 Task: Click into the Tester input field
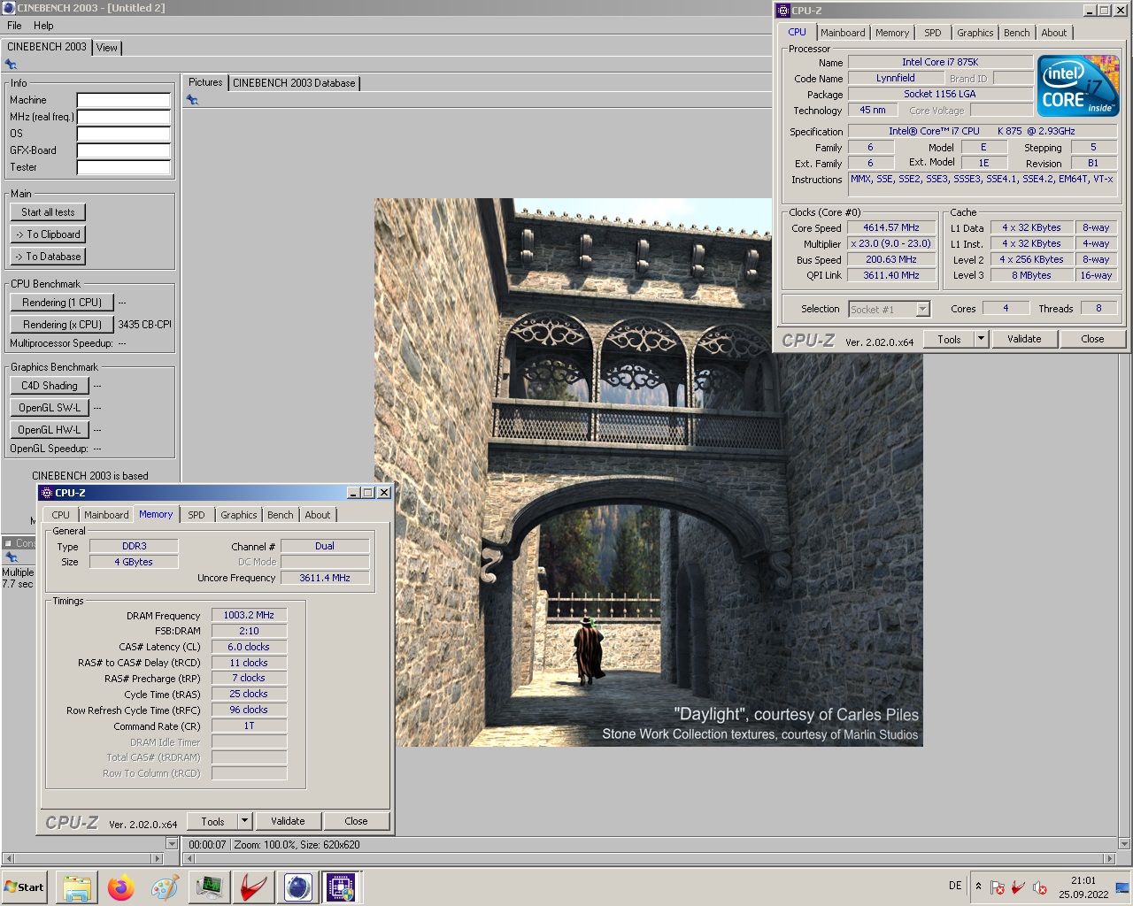pos(123,167)
